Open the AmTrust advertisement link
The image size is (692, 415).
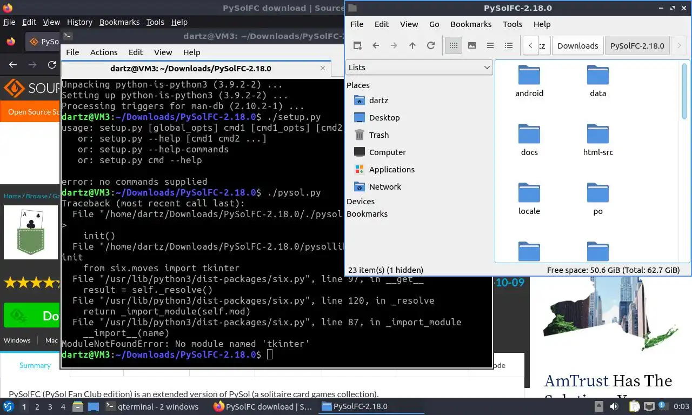click(608, 381)
